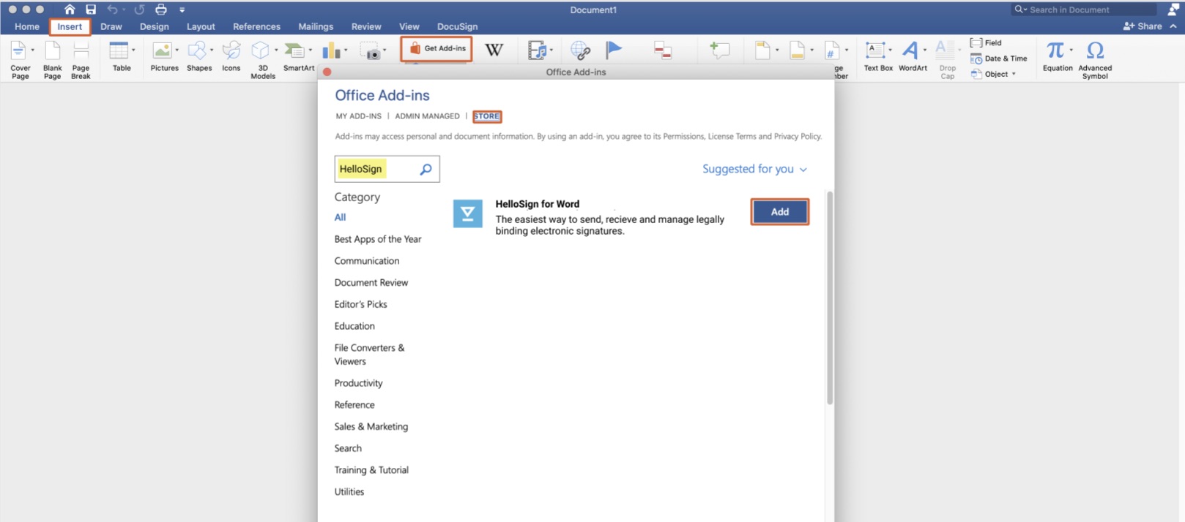This screenshot has width=1185, height=522.
Task: Filter by Sales & Marketing category
Action: coord(371,427)
